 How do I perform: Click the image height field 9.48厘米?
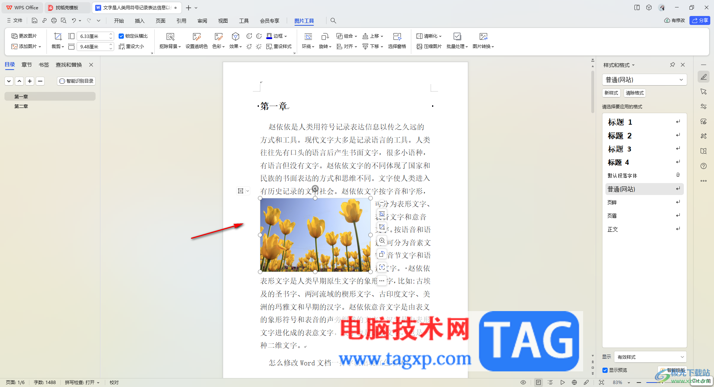(x=93, y=47)
